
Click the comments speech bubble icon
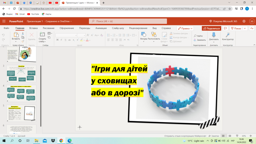pyautogui.click(x=225, y=28)
